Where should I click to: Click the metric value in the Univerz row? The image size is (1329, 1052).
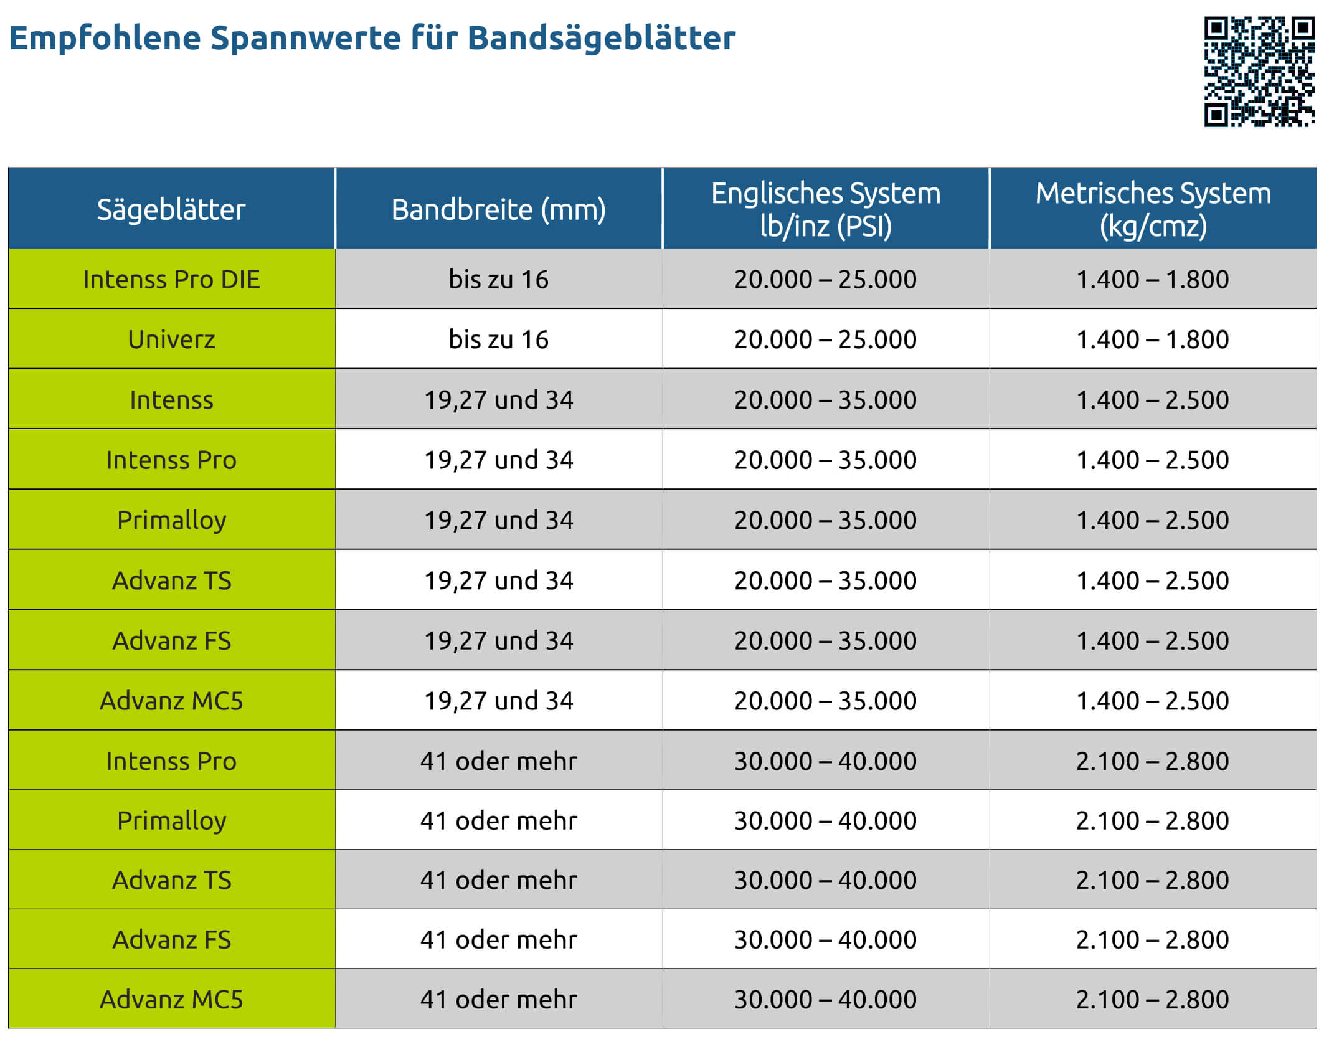click(x=1153, y=339)
